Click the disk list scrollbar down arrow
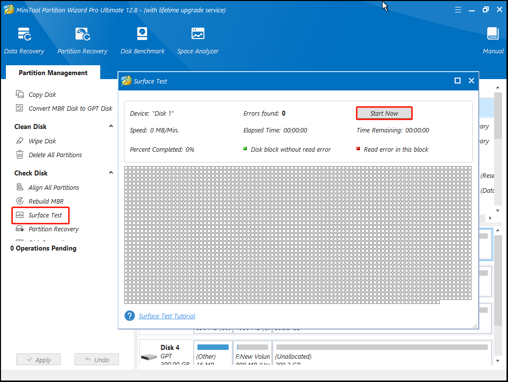 [x=498, y=211]
